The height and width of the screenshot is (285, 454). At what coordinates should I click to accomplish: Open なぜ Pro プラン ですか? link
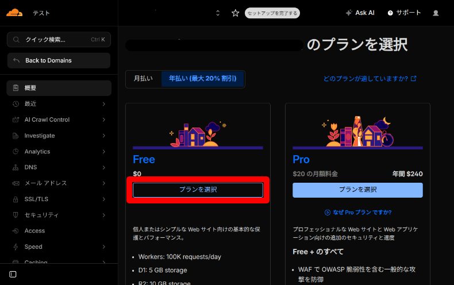coord(362,212)
